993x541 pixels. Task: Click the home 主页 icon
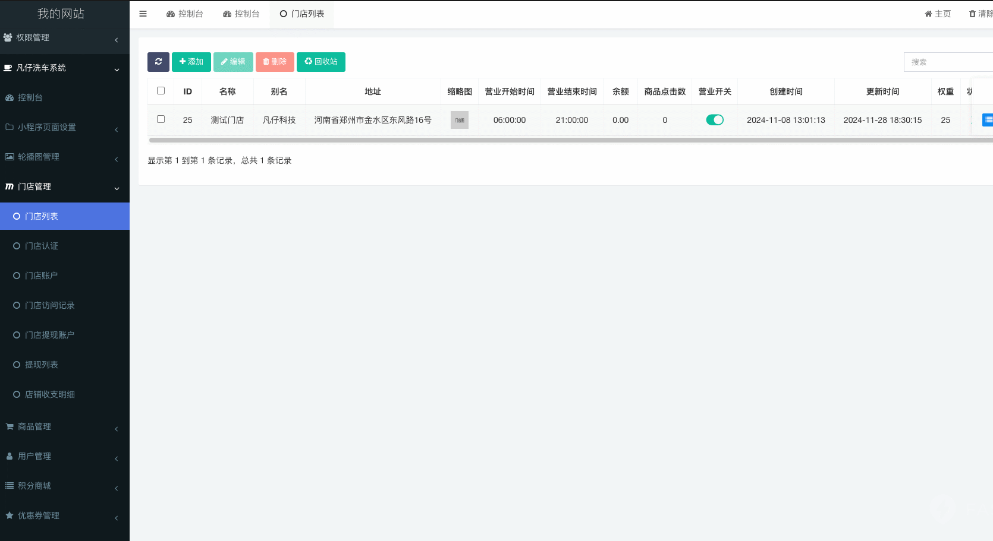tap(928, 14)
